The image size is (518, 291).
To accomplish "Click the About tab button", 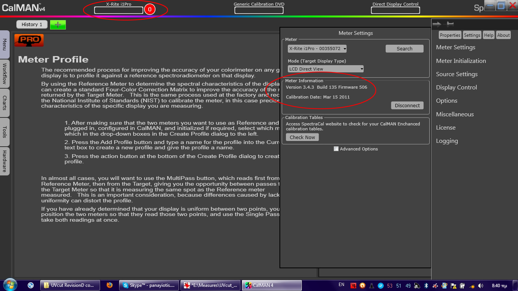I will click(503, 35).
